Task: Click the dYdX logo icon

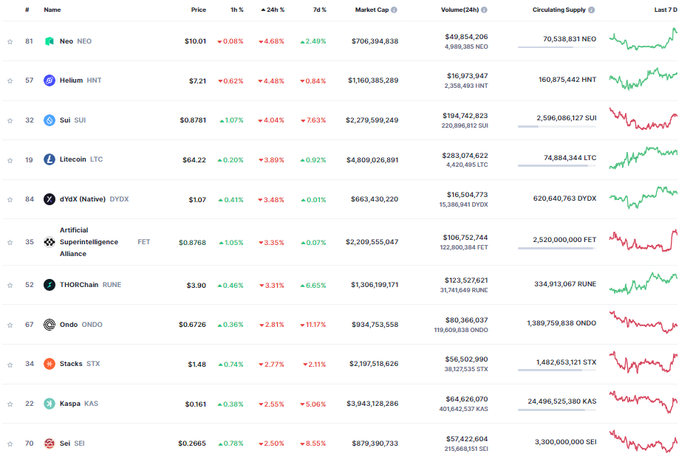Action: 49,199
